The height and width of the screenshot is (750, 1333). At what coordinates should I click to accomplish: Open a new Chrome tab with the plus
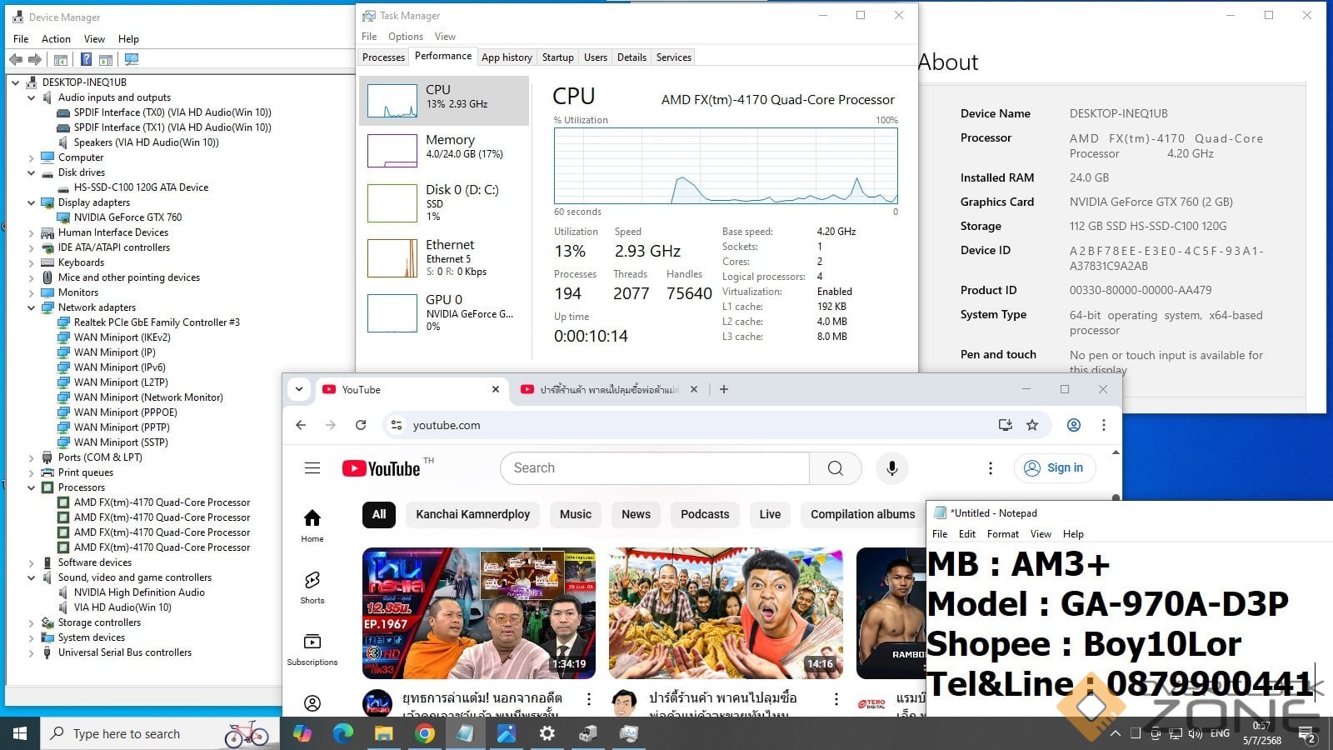click(724, 389)
